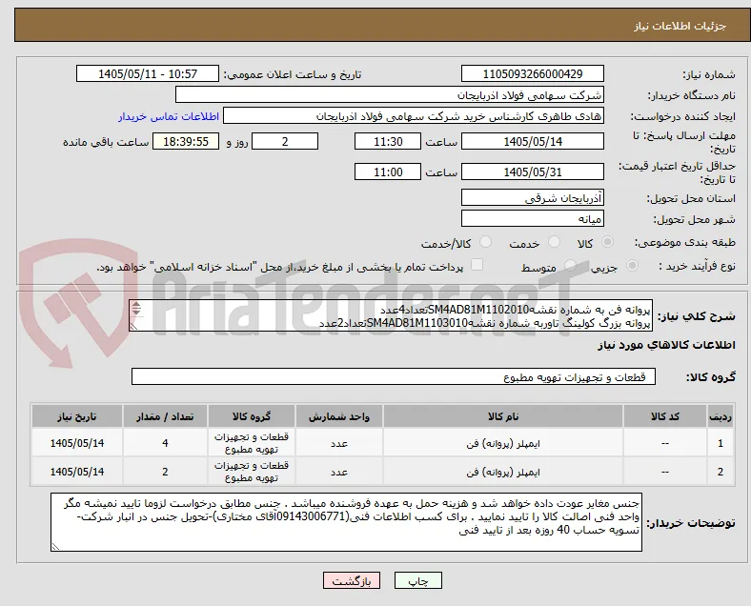Click the گروه کالا column header

[x=252, y=416]
